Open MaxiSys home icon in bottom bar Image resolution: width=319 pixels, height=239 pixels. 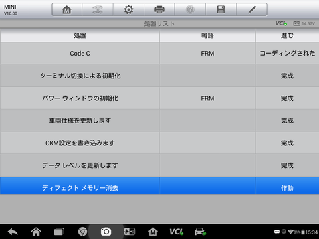click(153, 232)
